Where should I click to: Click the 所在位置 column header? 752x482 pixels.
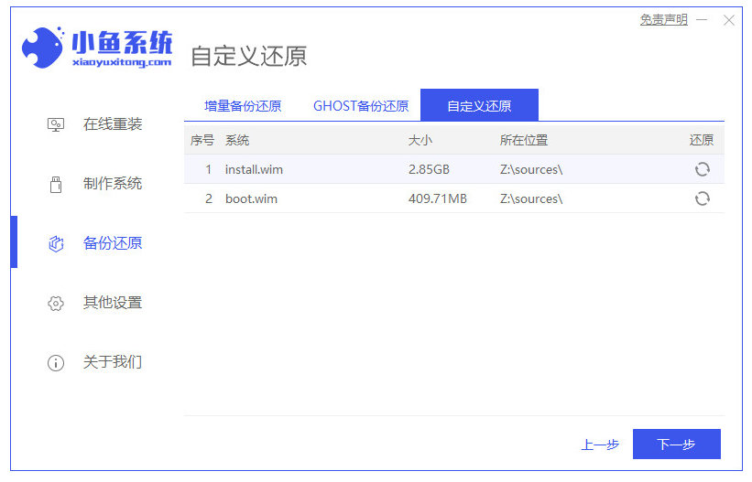(x=524, y=140)
